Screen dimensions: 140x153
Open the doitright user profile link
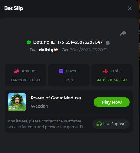point(48,50)
